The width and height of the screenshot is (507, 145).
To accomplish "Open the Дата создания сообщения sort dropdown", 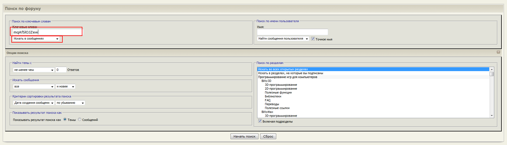I will pyautogui.click(x=34, y=103).
